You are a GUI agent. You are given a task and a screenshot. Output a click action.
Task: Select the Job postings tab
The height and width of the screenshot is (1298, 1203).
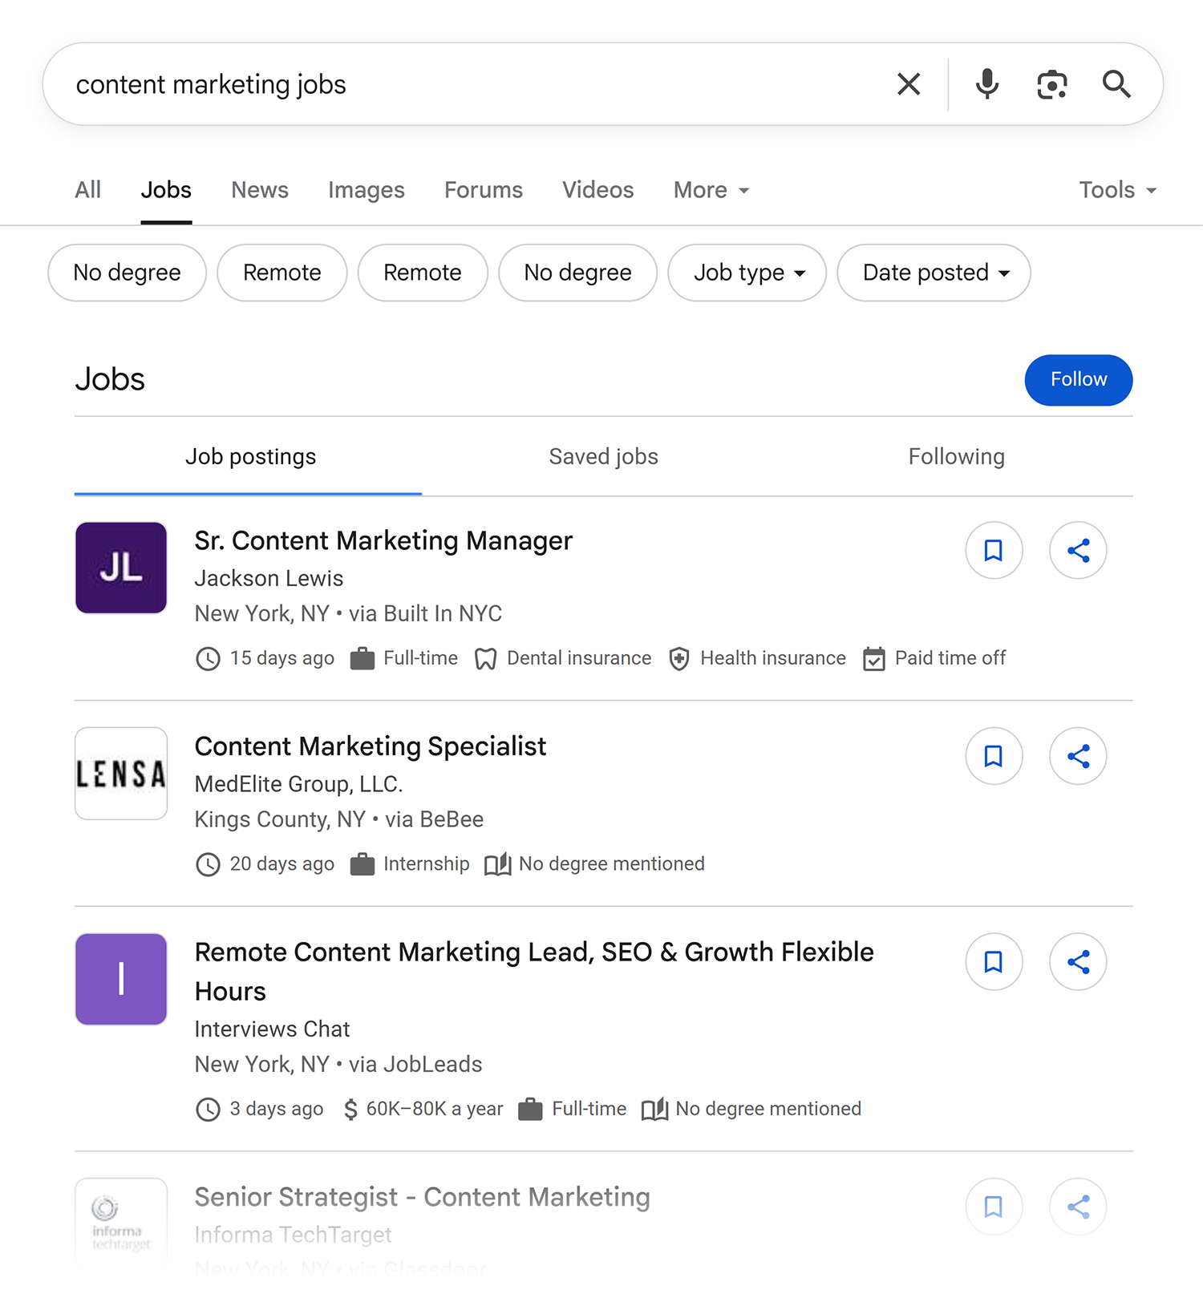(250, 457)
